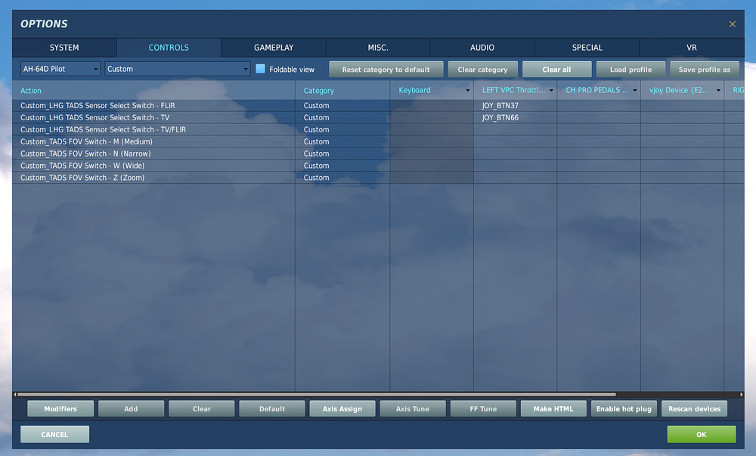Click the Modifiers button
Image resolution: width=756 pixels, height=456 pixels.
point(60,409)
